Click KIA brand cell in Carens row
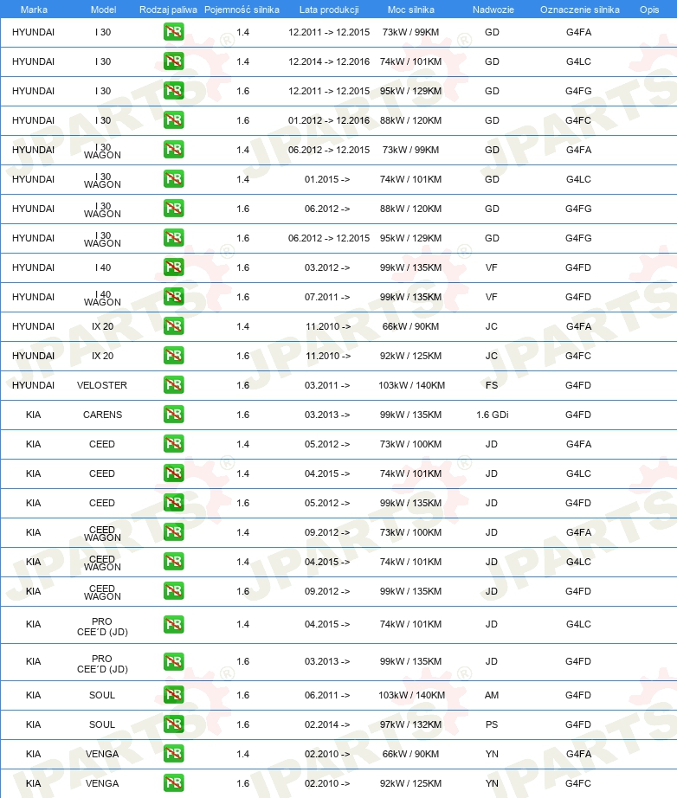The height and width of the screenshot is (798, 677). pos(33,415)
